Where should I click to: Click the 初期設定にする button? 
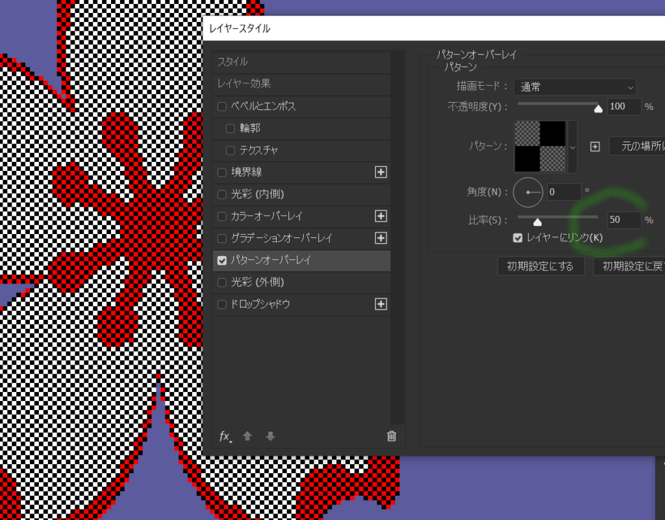click(540, 266)
